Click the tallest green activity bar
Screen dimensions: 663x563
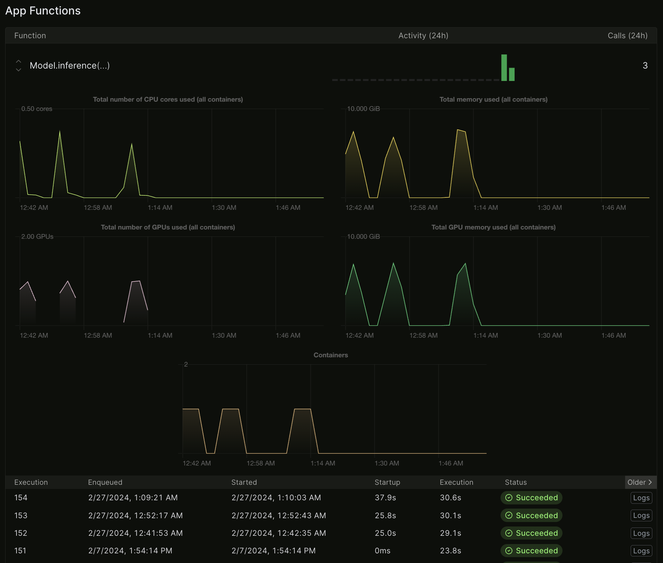pyautogui.click(x=504, y=68)
